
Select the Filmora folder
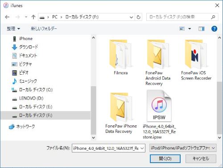click(x=120, y=57)
